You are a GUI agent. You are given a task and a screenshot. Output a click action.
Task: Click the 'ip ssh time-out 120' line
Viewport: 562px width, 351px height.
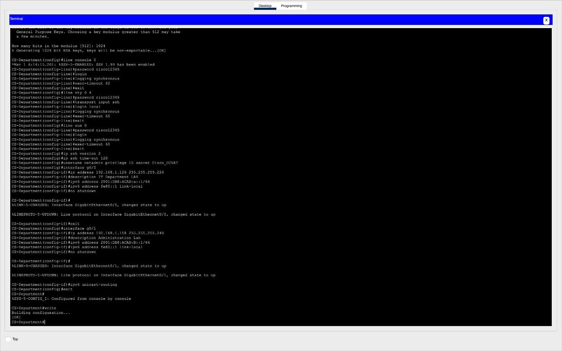coord(59,158)
